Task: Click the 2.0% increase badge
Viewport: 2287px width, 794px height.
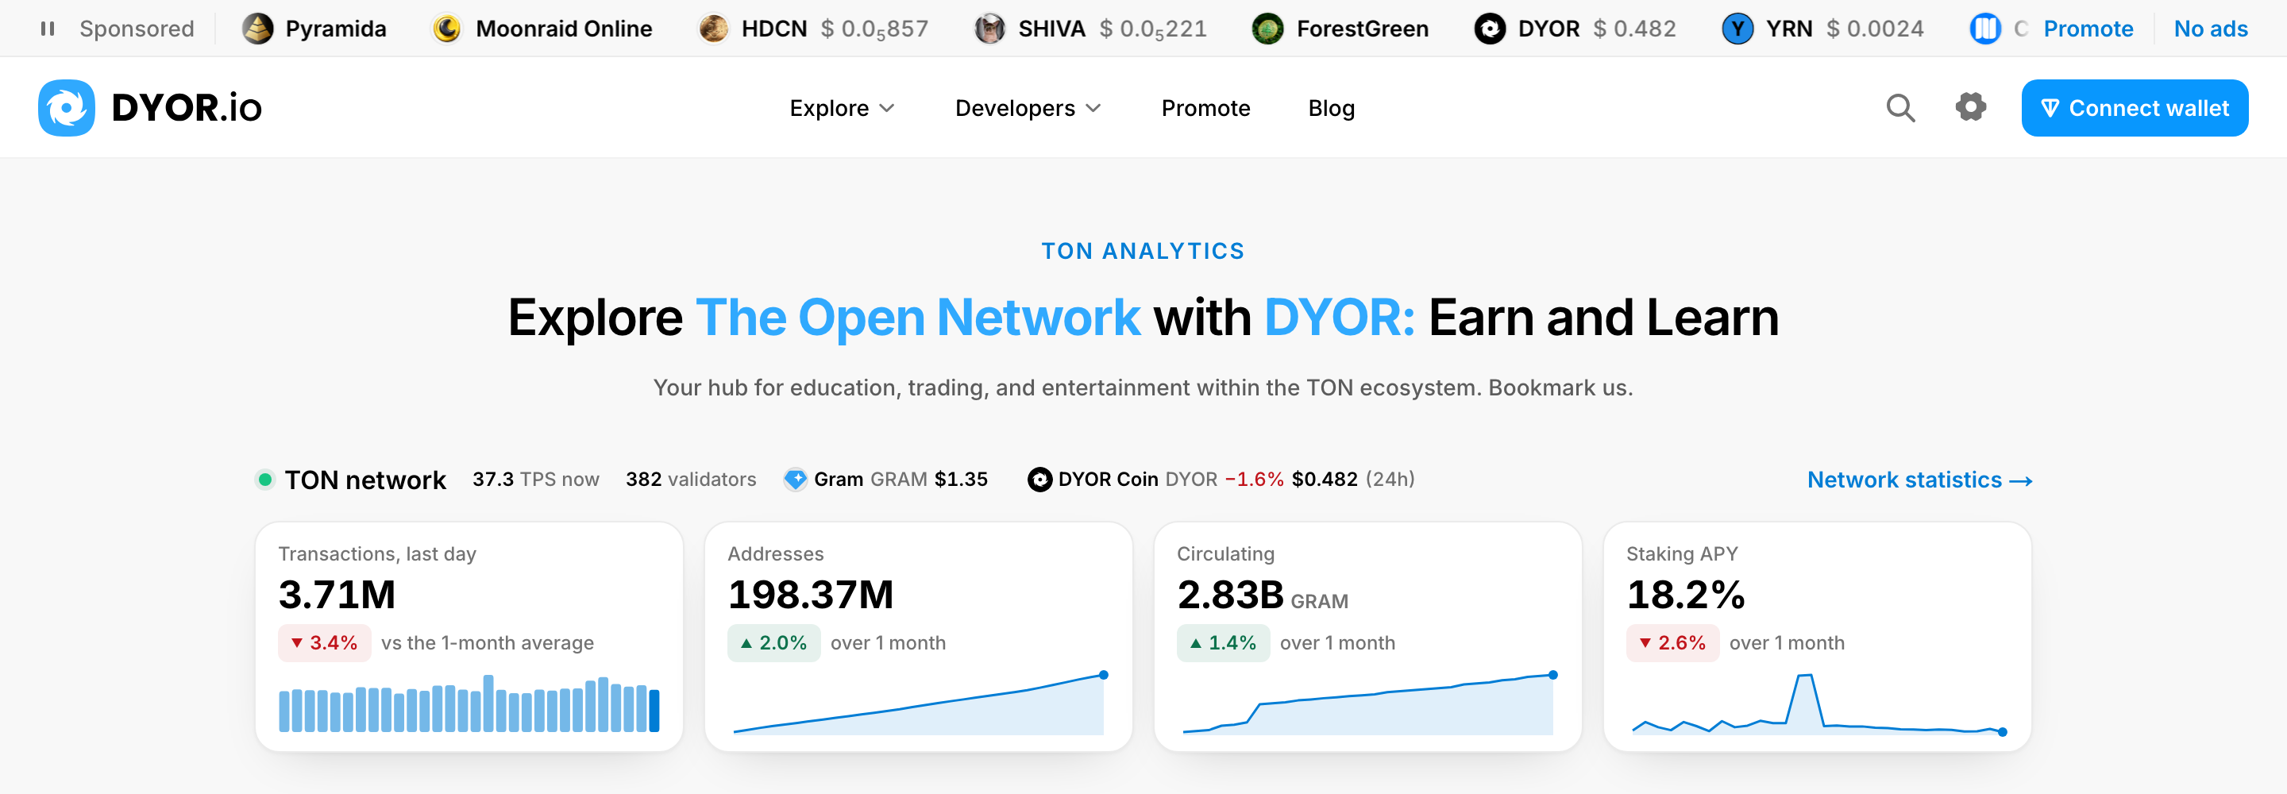Action: (773, 643)
